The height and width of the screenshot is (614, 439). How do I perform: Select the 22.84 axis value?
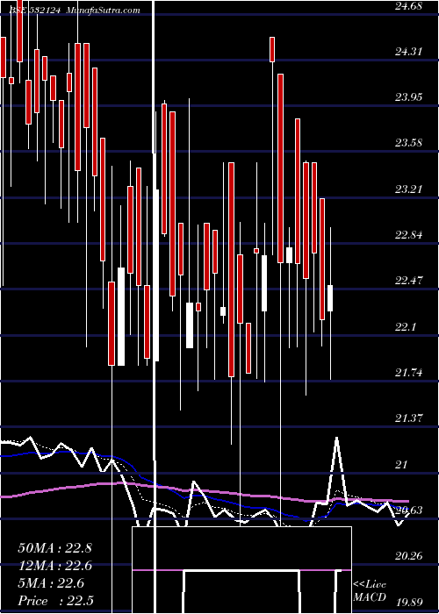tap(408, 235)
